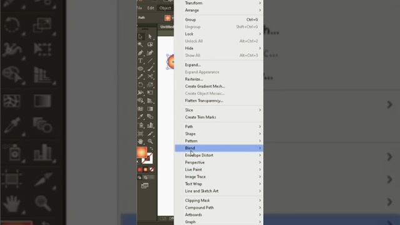Switch to Draw Behind mode
400x225 pixels.
click(x=146, y=177)
